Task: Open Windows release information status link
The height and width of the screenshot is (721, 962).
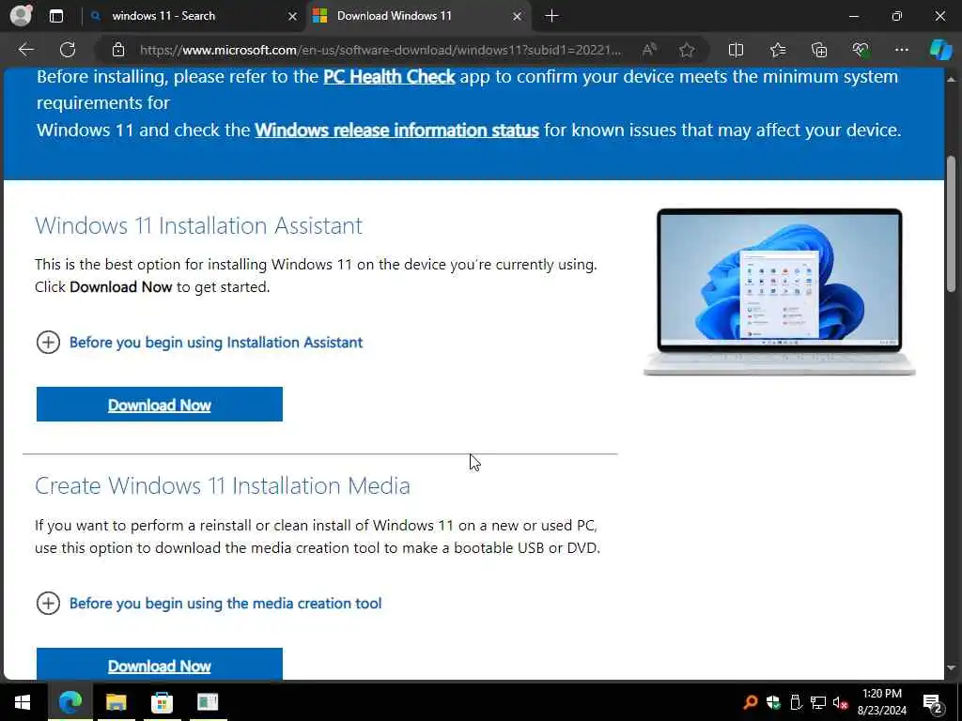Action: pyautogui.click(x=397, y=130)
